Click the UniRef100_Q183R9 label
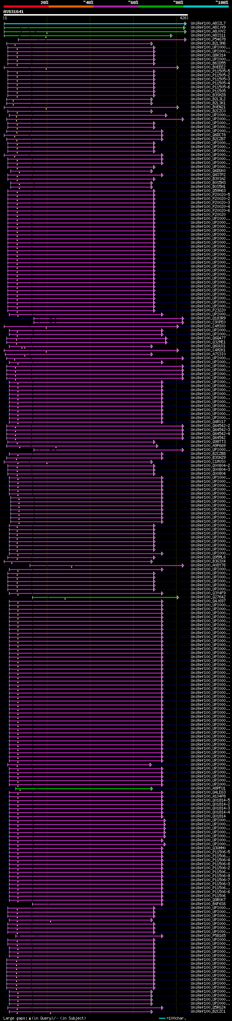 pyautogui.click(x=208, y=318)
